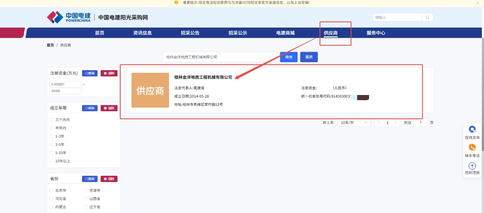Click 共 1 条 result count text
The image size is (484, 213).
328,123
